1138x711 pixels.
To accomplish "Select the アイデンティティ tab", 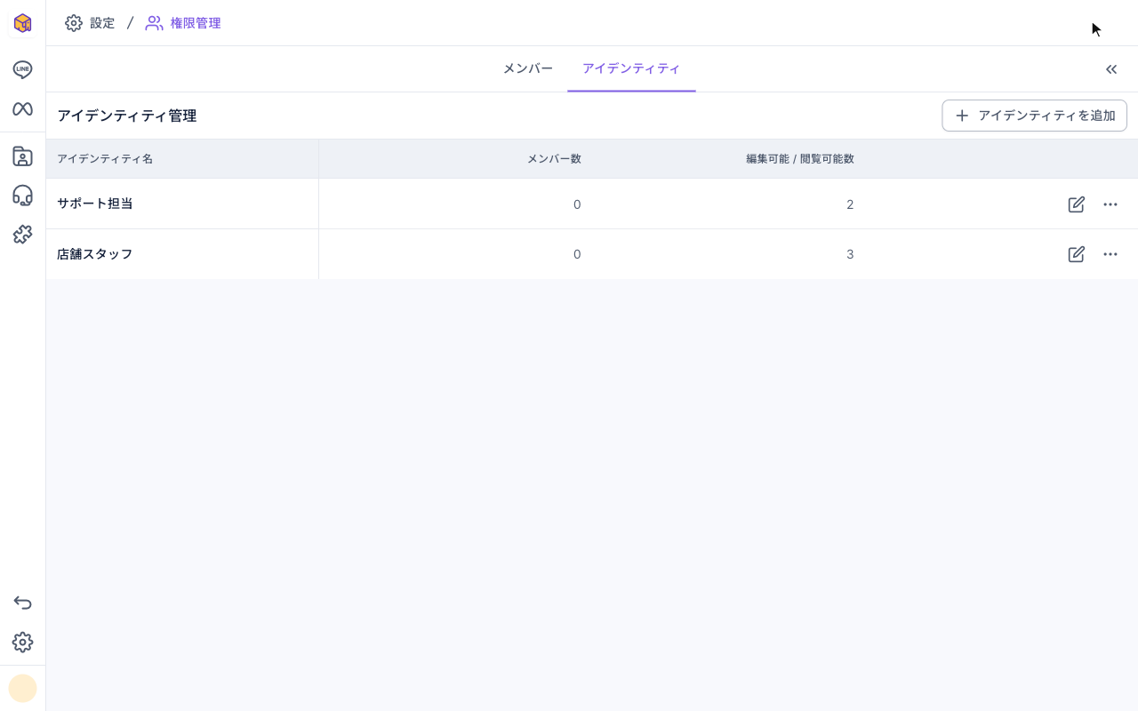I will [x=631, y=69].
